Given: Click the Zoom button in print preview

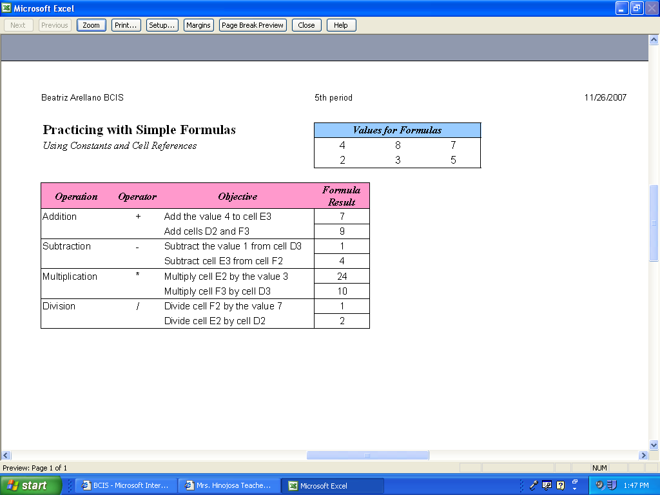Looking at the screenshot, I should 92,25.
